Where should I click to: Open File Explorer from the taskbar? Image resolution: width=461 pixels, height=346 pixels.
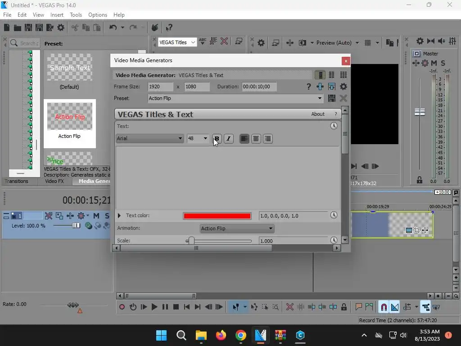pyautogui.click(x=201, y=335)
